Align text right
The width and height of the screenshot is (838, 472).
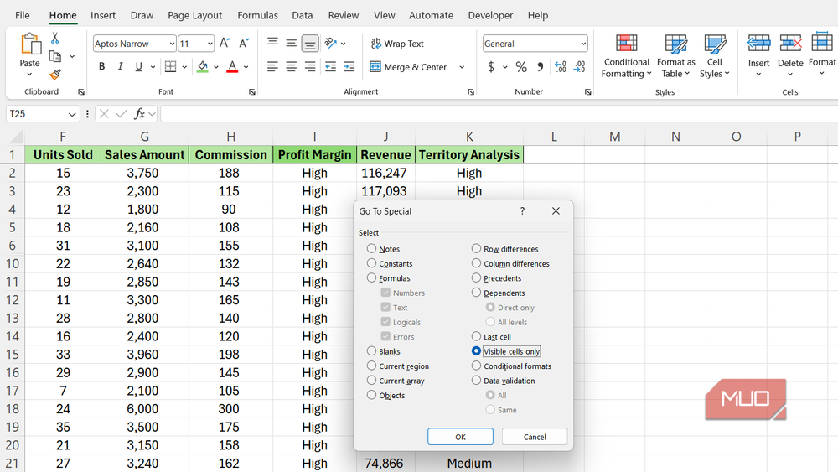310,67
